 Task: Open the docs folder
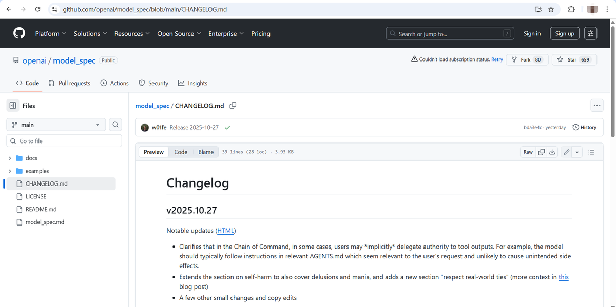pyautogui.click(x=31, y=158)
